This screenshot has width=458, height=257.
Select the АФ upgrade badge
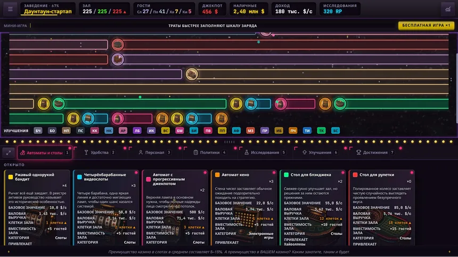click(236, 131)
